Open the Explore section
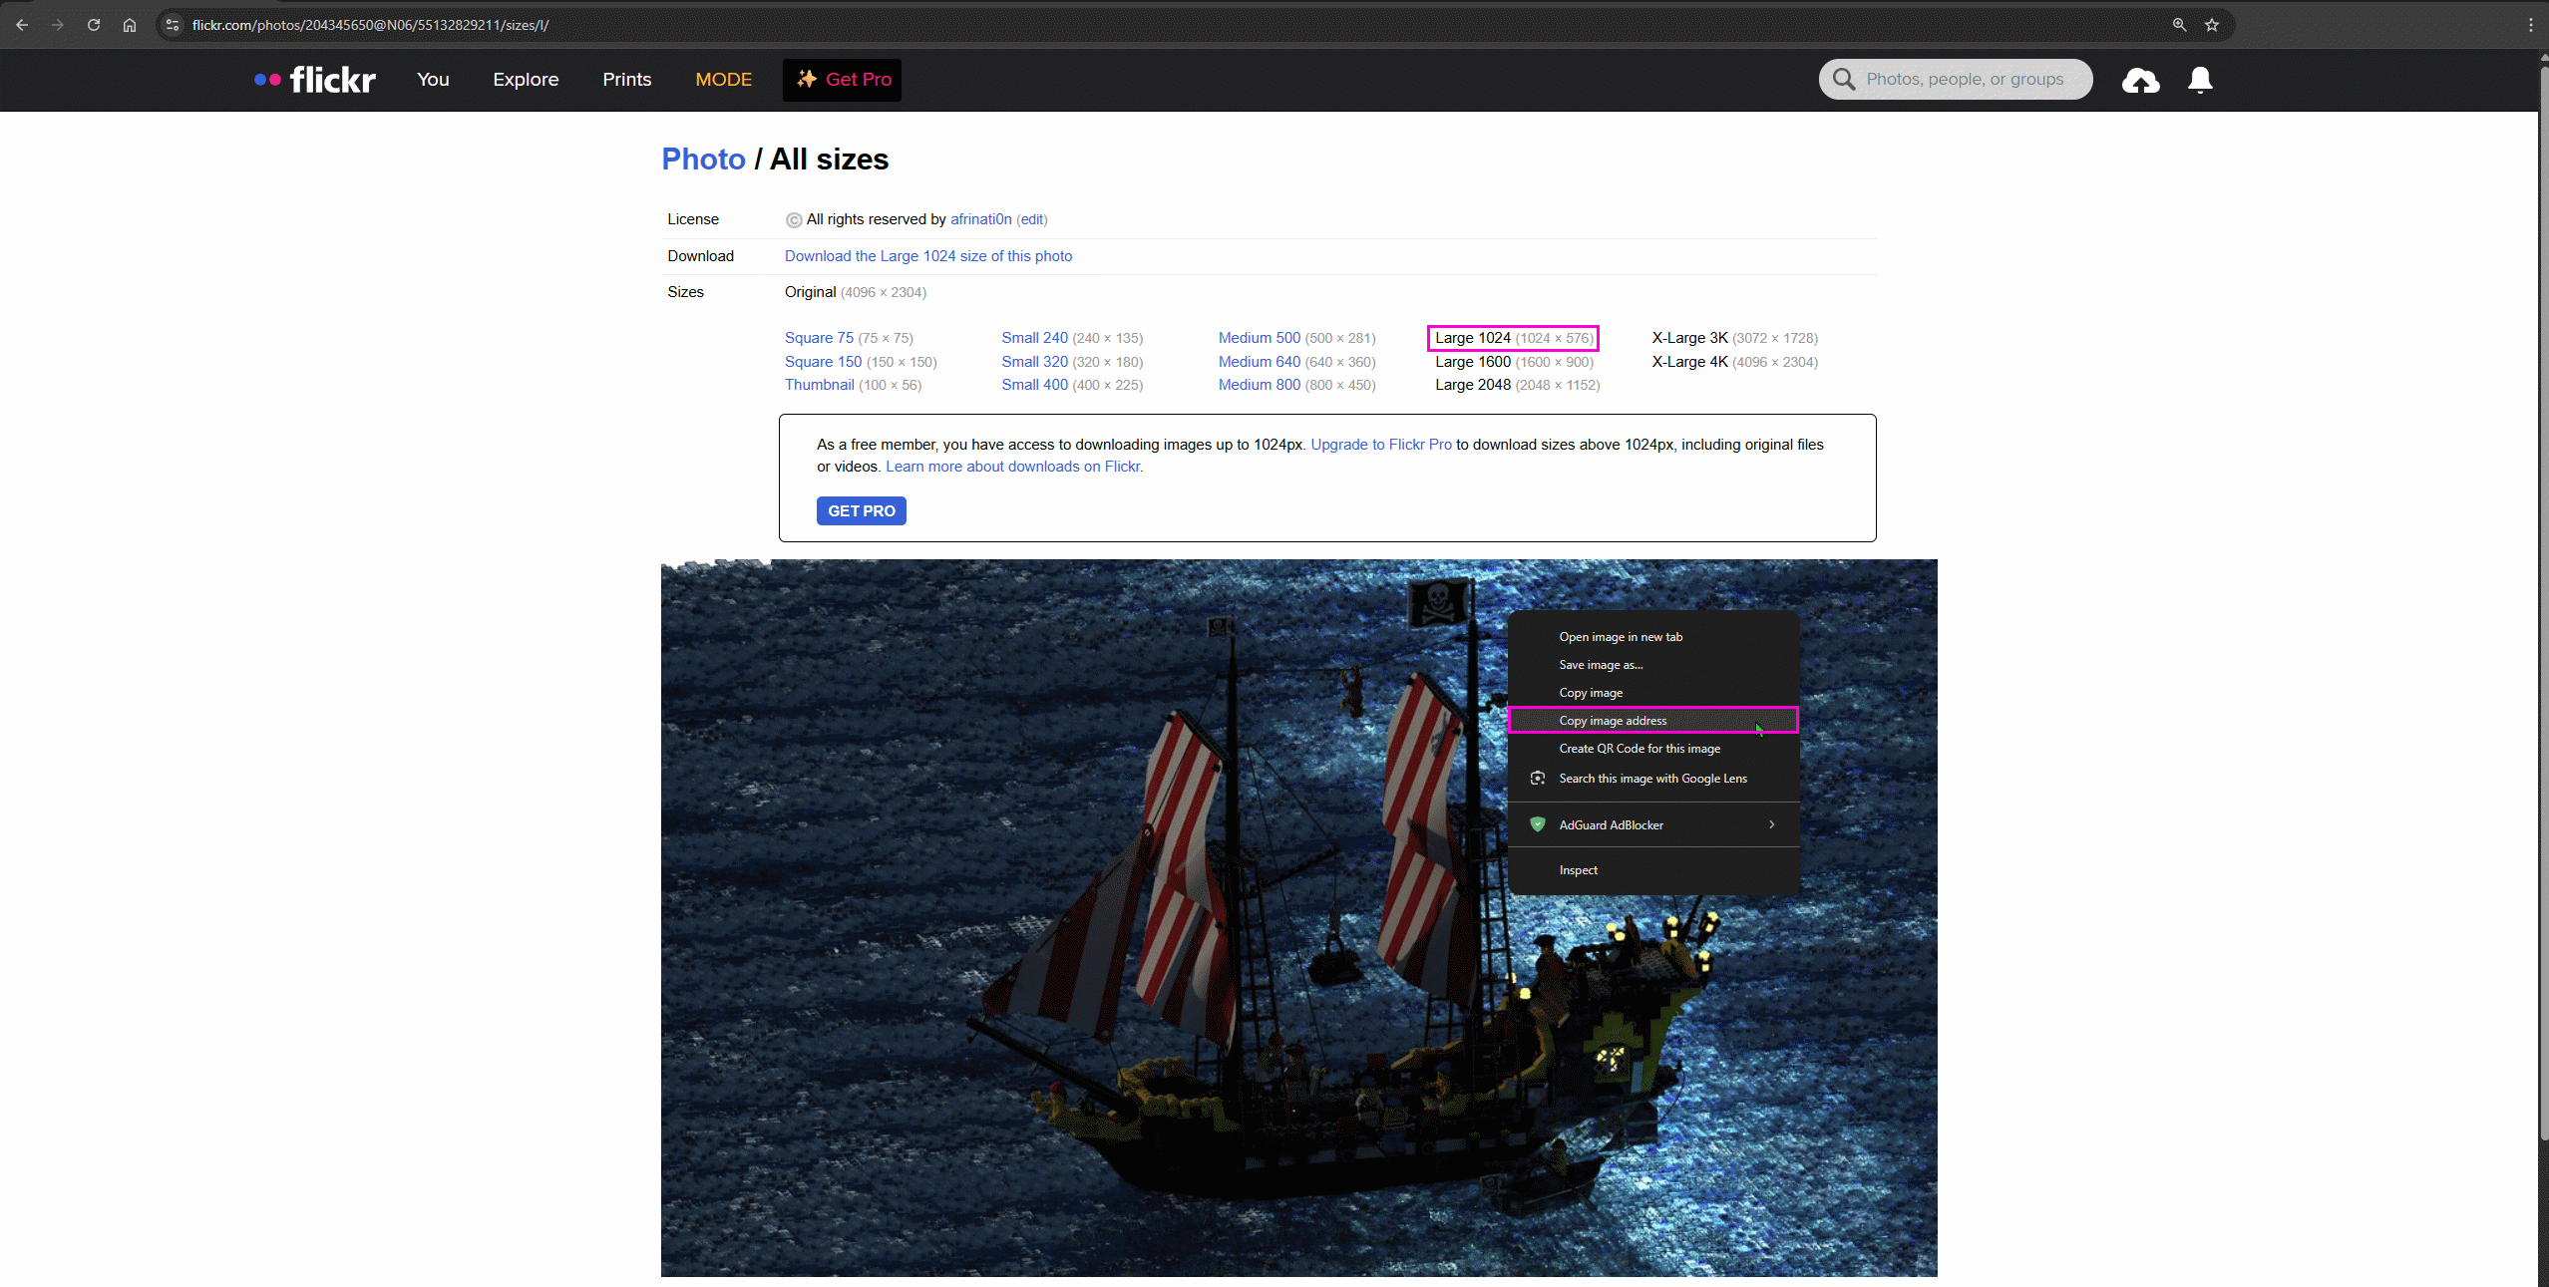The image size is (2549, 1287). pyautogui.click(x=526, y=79)
